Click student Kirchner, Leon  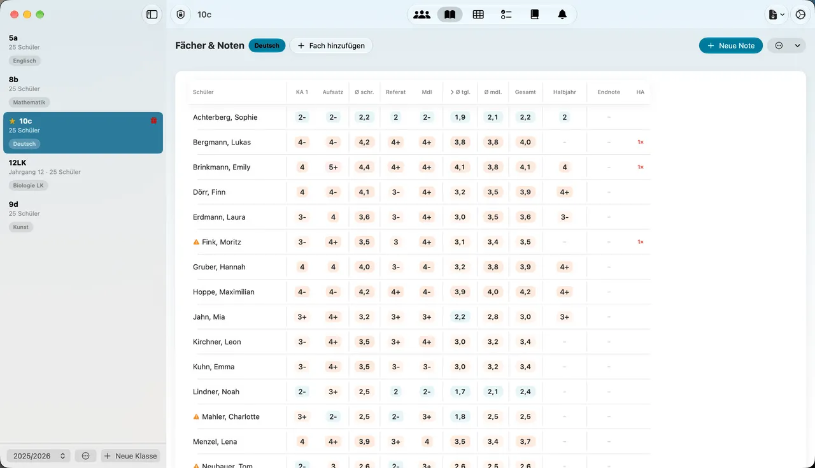(x=217, y=342)
